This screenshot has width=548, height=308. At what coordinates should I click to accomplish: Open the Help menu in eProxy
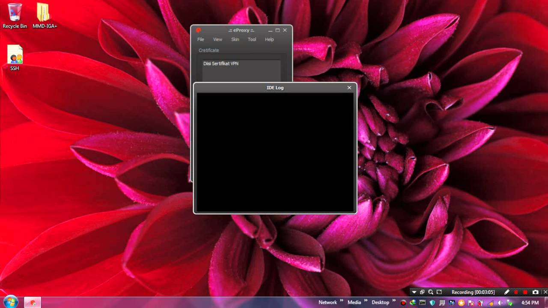tap(269, 39)
